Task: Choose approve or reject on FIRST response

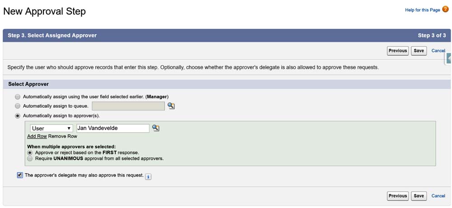Action: point(30,153)
